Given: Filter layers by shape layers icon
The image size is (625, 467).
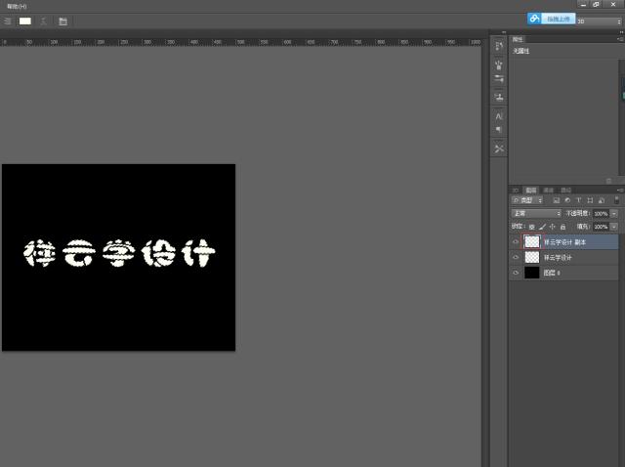Looking at the screenshot, I should point(590,200).
